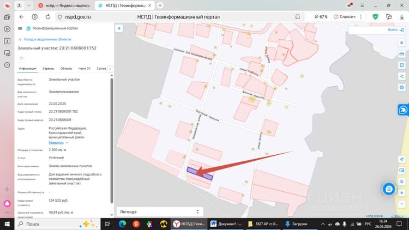Add the land plot to favorites star
This screenshot has width=409, height=230.
[x=22, y=58]
